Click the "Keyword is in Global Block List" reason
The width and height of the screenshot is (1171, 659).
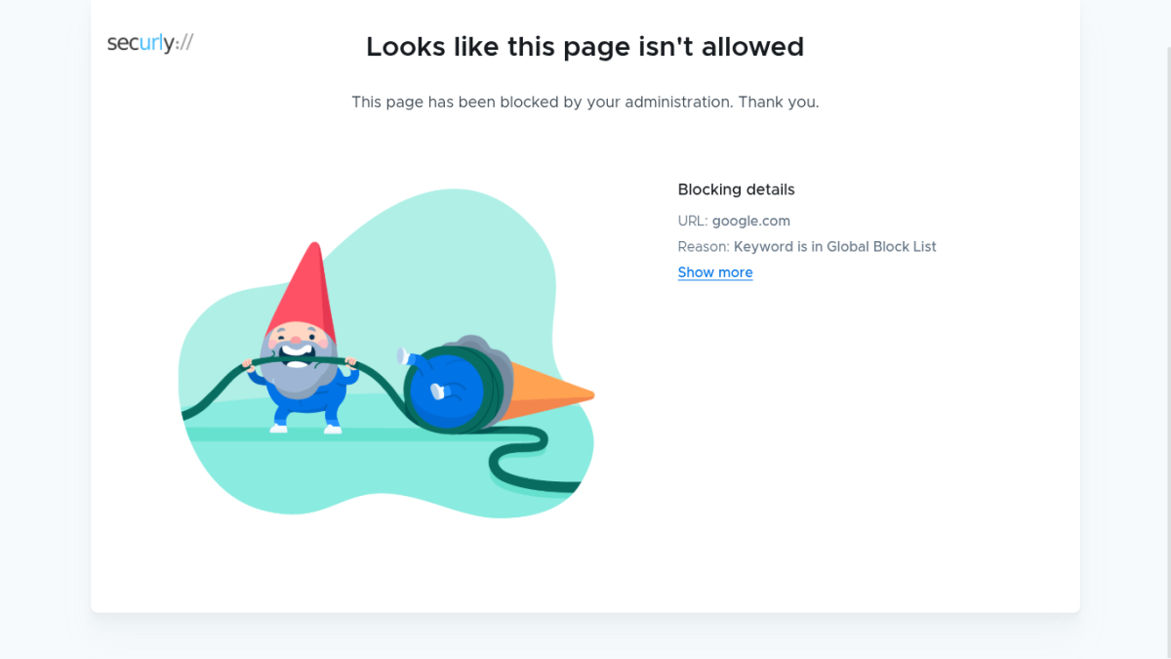pos(835,247)
